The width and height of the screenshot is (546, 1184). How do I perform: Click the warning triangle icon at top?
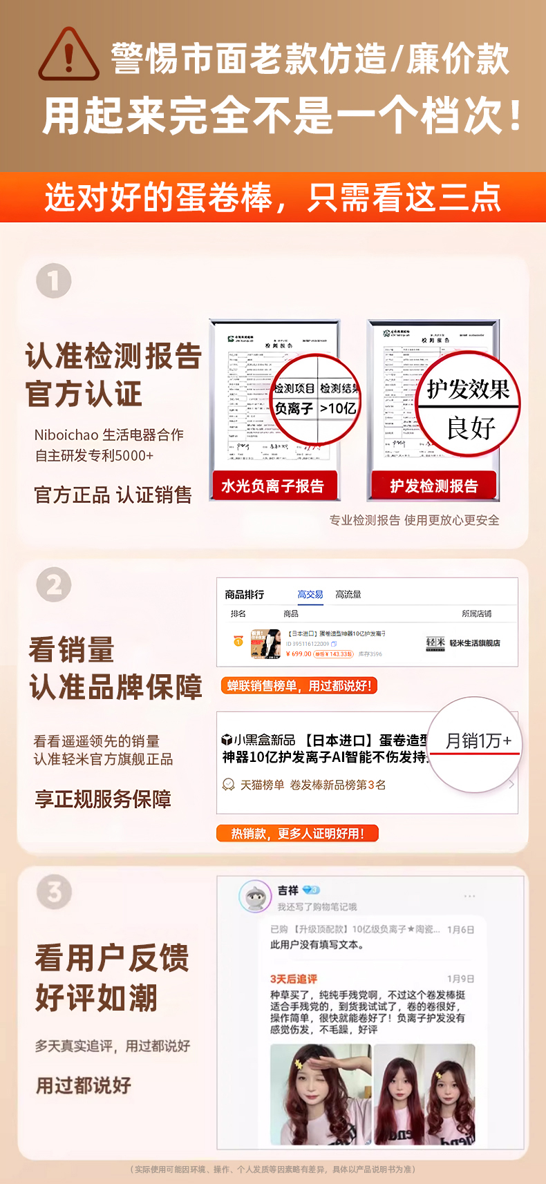pyautogui.click(x=68, y=55)
